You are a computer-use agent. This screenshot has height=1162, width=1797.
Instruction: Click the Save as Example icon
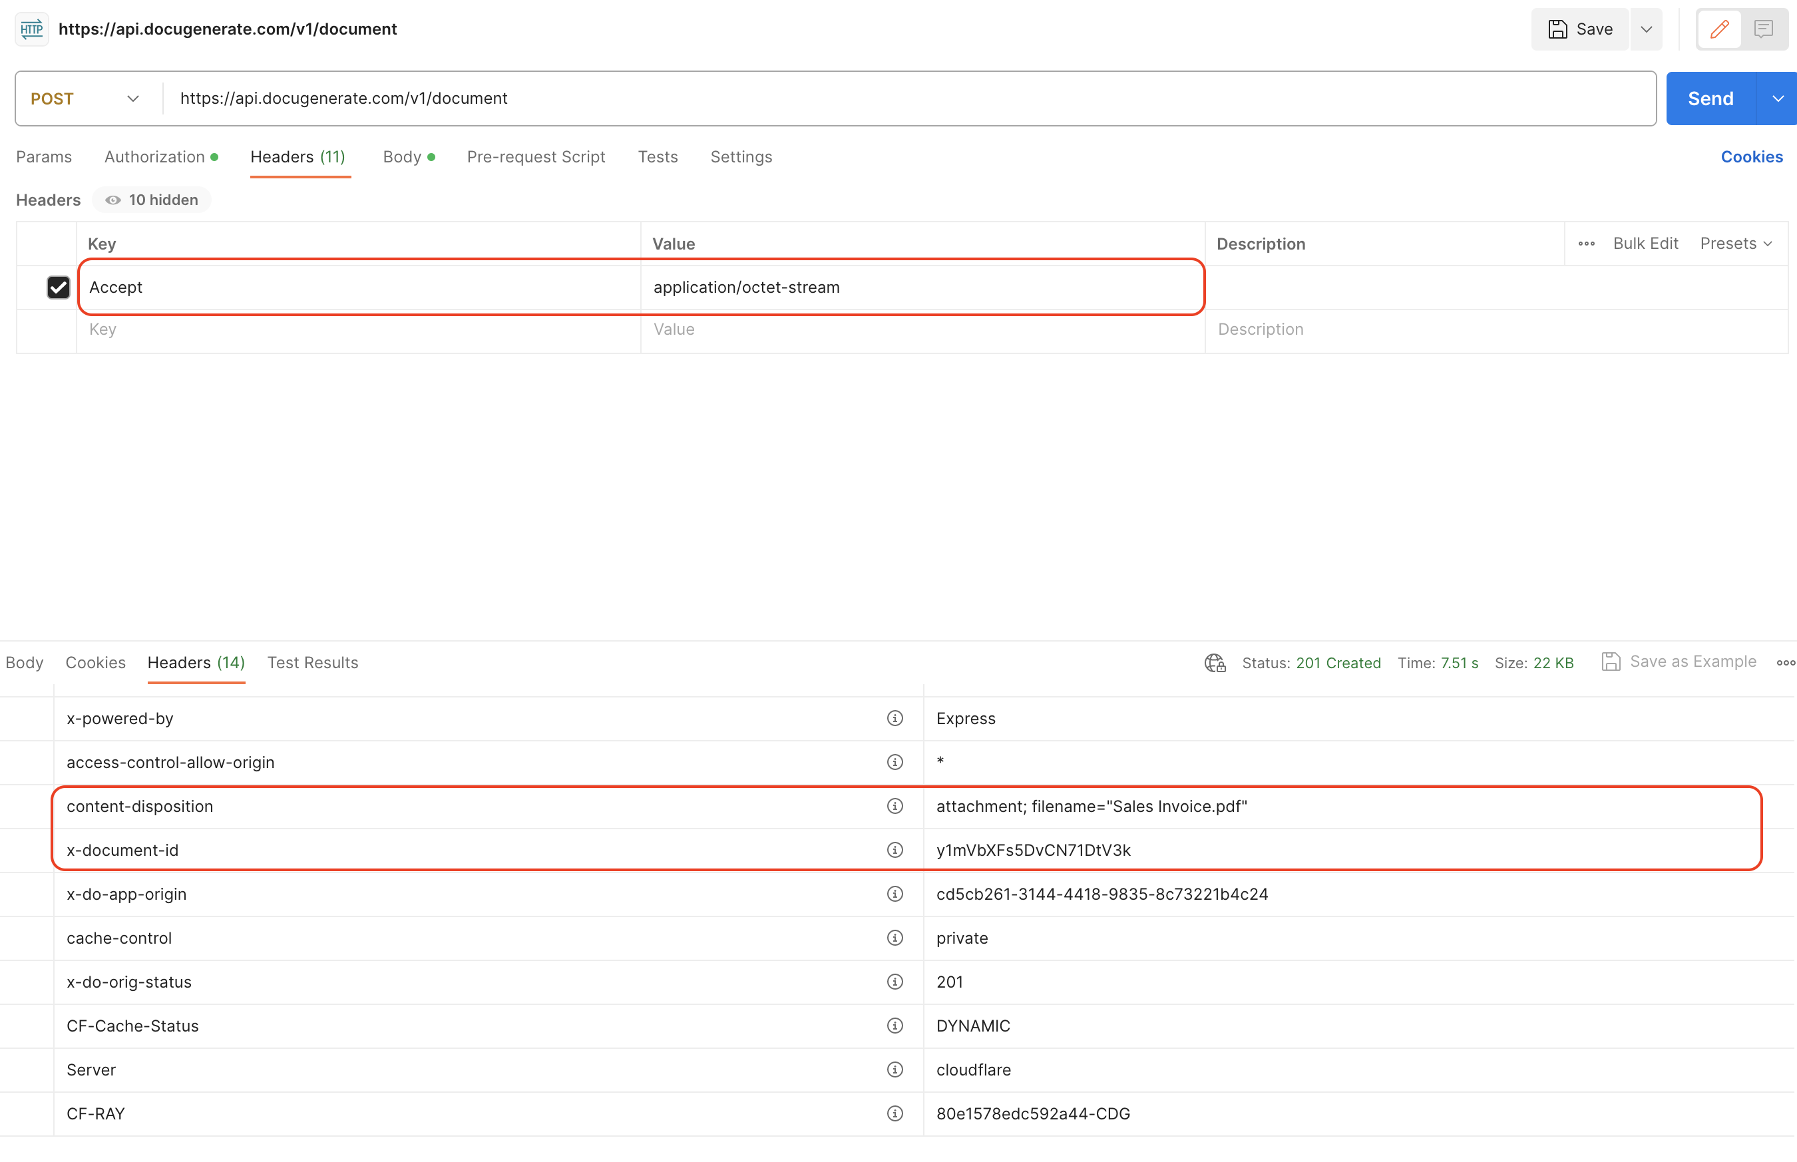coord(1612,661)
